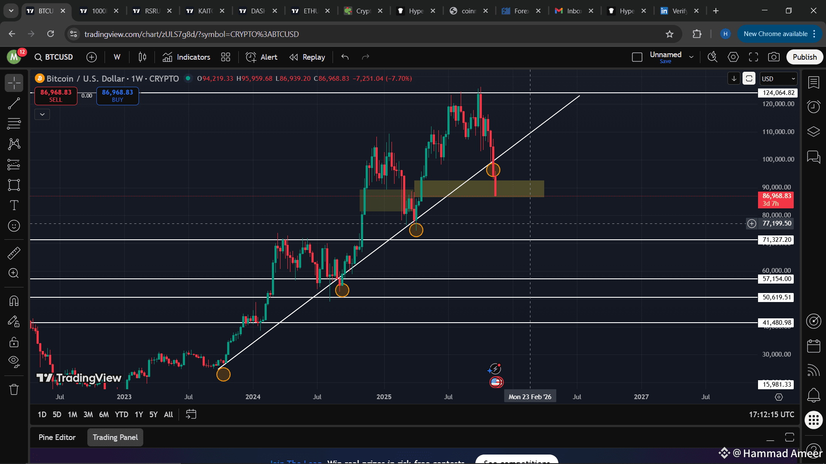Open the screener target icon
Screen dimensions: 826x464
[814, 321]
